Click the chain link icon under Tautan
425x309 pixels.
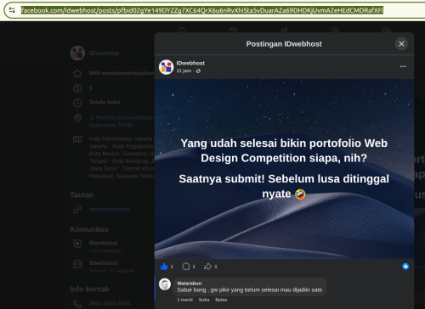point(77,210)
